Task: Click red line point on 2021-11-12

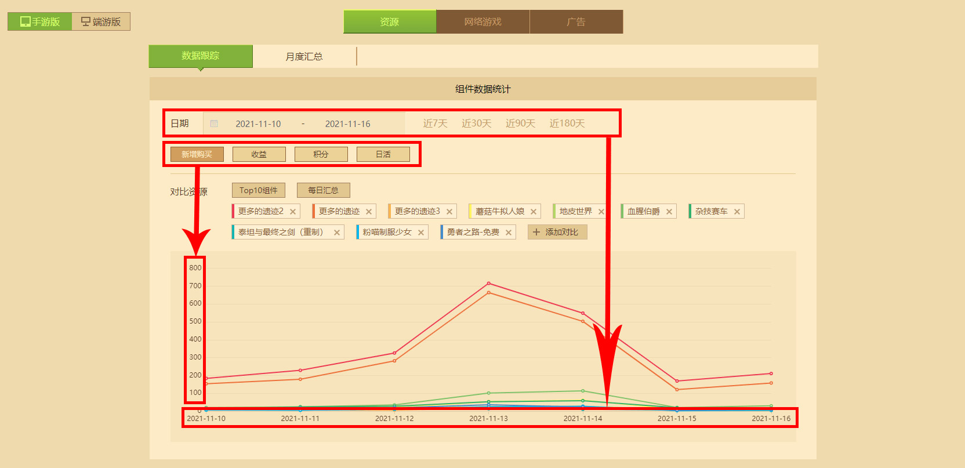Action: (x=394, y=353)
